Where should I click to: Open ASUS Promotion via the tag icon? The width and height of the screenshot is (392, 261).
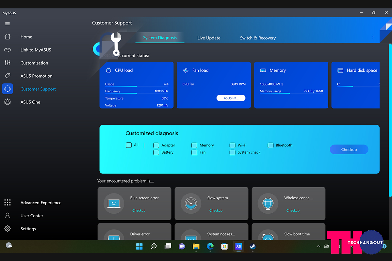pyautogui.click(x=8, y=76)
